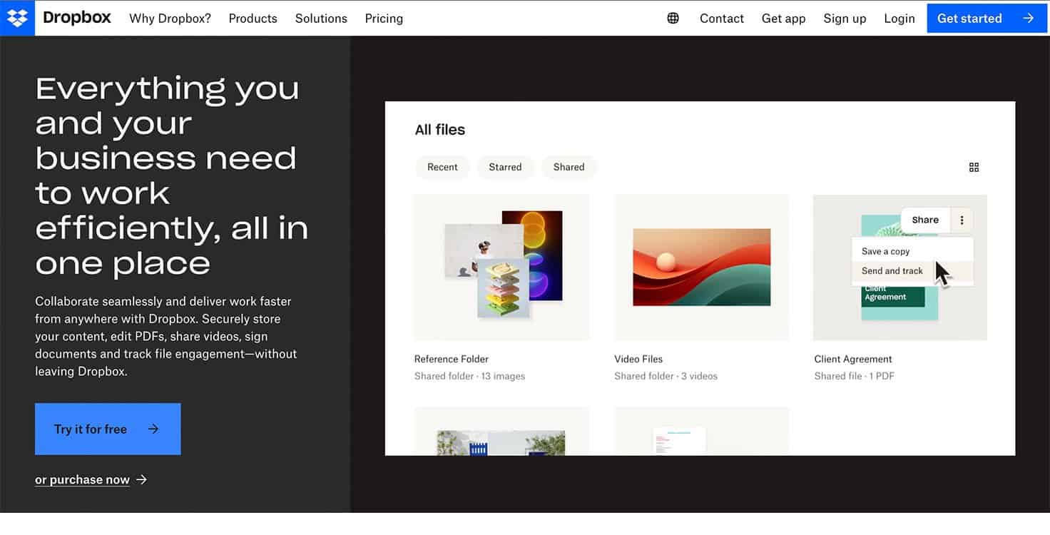Open the Video Files folder thumbnail

click(701, 267)
